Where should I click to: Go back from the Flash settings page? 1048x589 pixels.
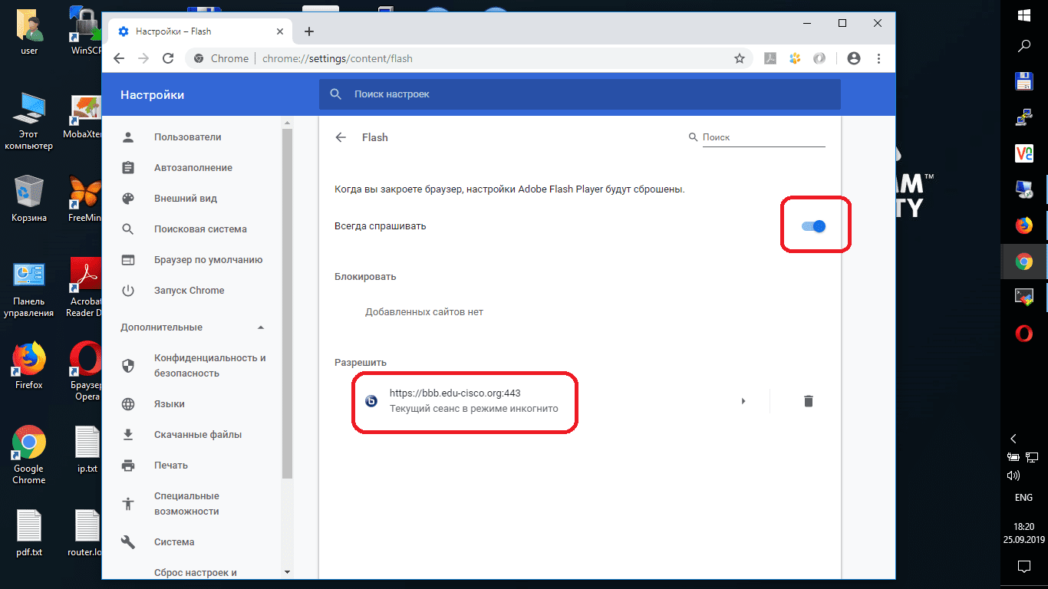tap(341, 137)
